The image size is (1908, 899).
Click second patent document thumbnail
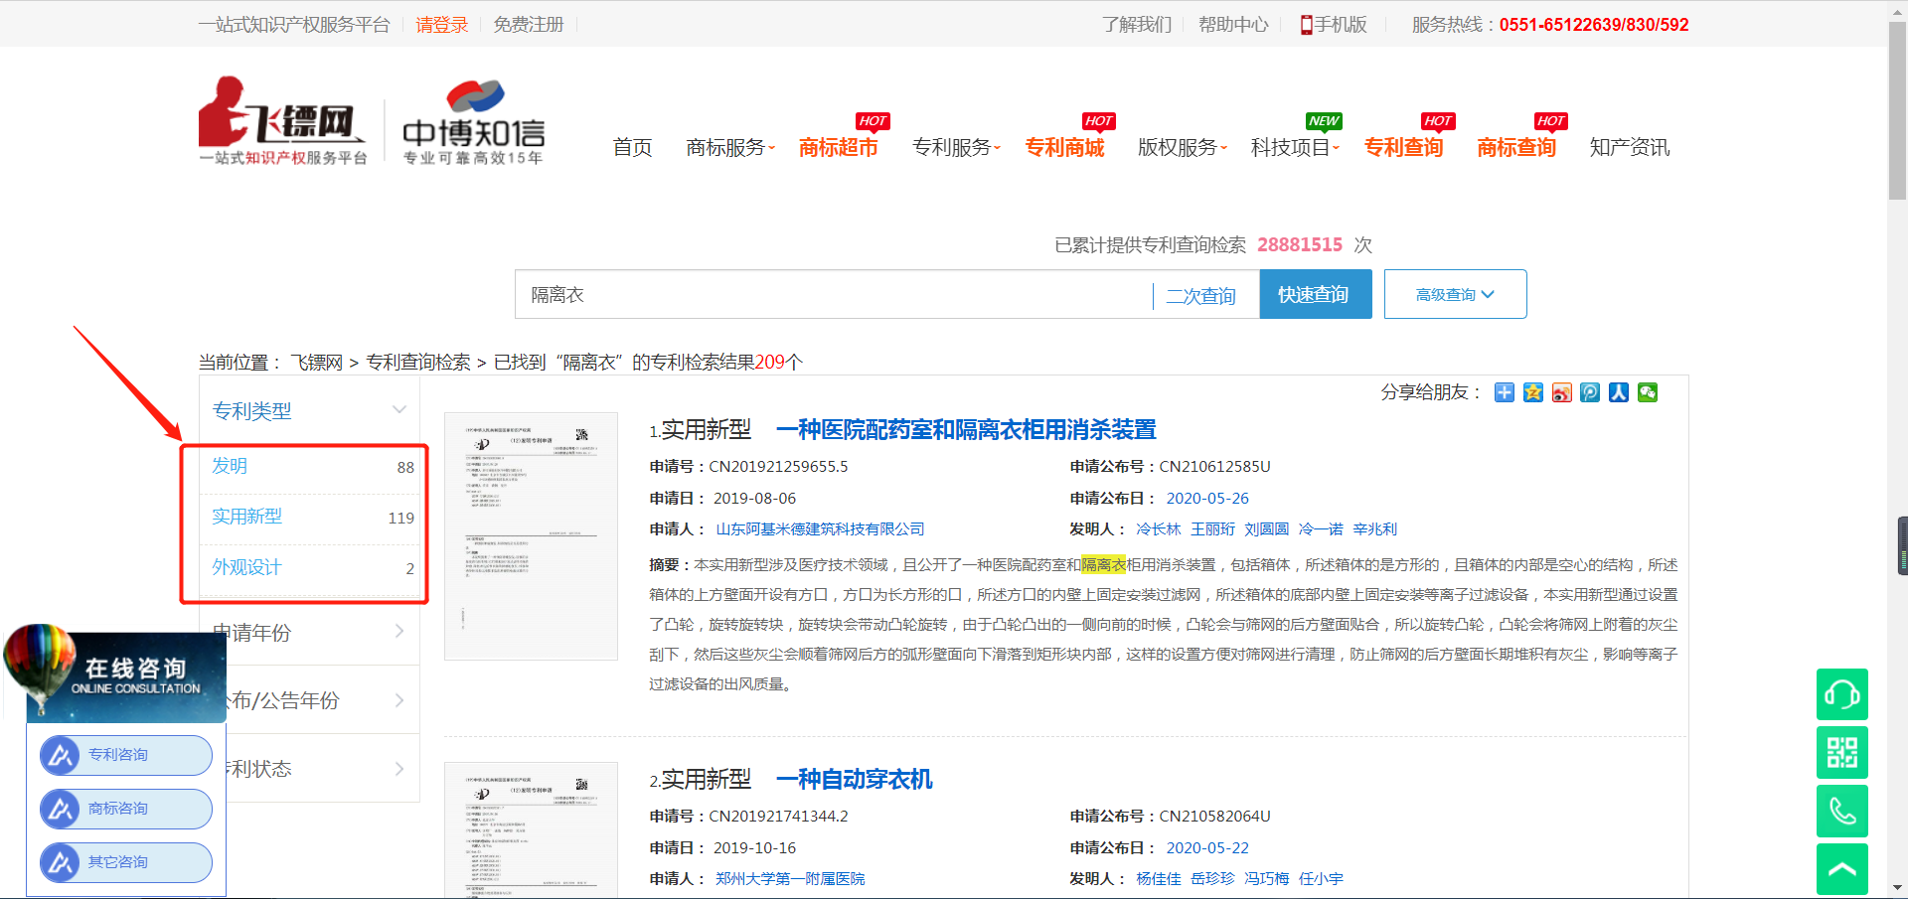click(531, 830)
